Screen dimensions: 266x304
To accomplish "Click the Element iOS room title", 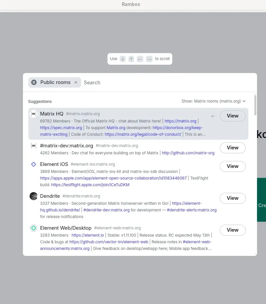I will (54, 164).
